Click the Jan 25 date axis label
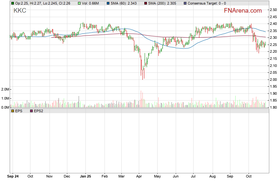 coord(86,177)
